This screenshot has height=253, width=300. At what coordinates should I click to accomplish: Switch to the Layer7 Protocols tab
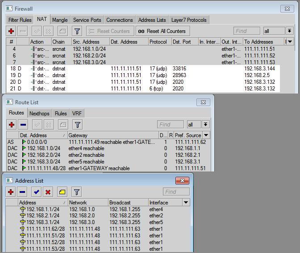190,20
